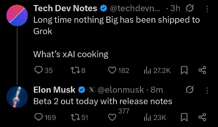Image resolution: width=218 pixels, height=127 pixels.
Task: View analytics for Tech Dev Notes post
Action: pos(147,70)
